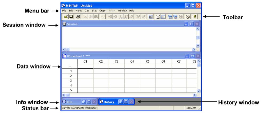Select the C1 column header
262x113 pixels.
tap(85, 62)
